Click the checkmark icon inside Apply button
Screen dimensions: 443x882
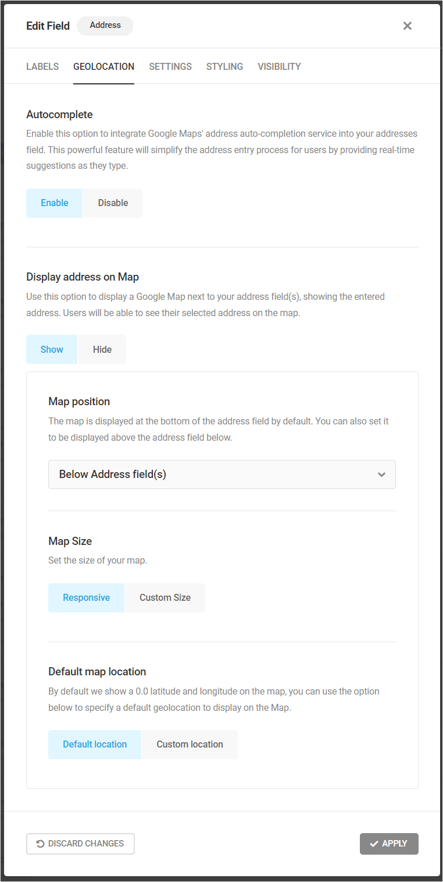(x=374, y=844)
